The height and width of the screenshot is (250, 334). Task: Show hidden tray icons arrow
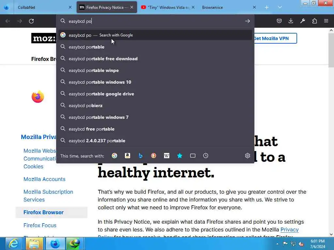277,244
